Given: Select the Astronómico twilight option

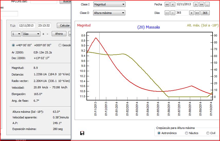Looking at the screenshot, I should (x=159, y=133).
